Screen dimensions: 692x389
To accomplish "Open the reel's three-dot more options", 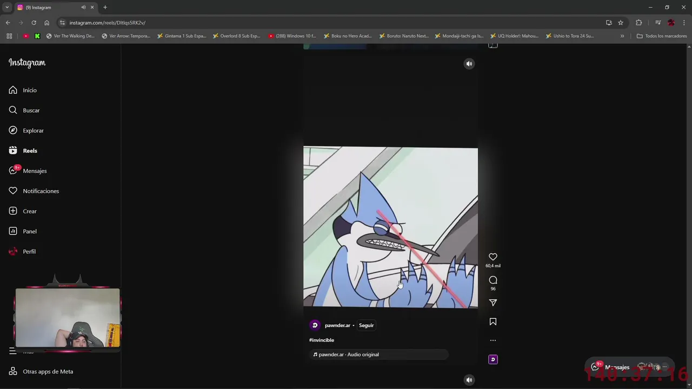I will click(493, 340).
